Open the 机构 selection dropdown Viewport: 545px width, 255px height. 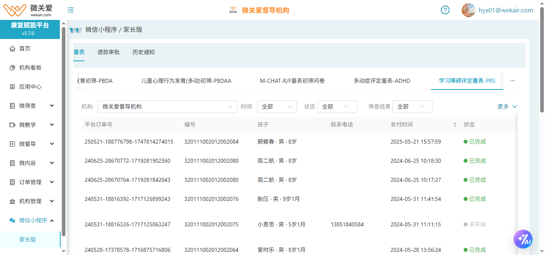tap(167, 107)
